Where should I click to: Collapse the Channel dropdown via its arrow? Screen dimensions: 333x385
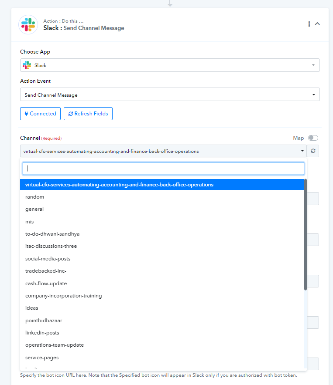pyautogui.click(x=302, y=151)
